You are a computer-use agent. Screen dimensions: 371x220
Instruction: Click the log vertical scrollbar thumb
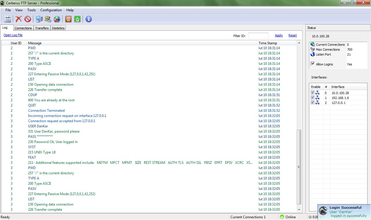pyautogui.click(x=299, y=167)
